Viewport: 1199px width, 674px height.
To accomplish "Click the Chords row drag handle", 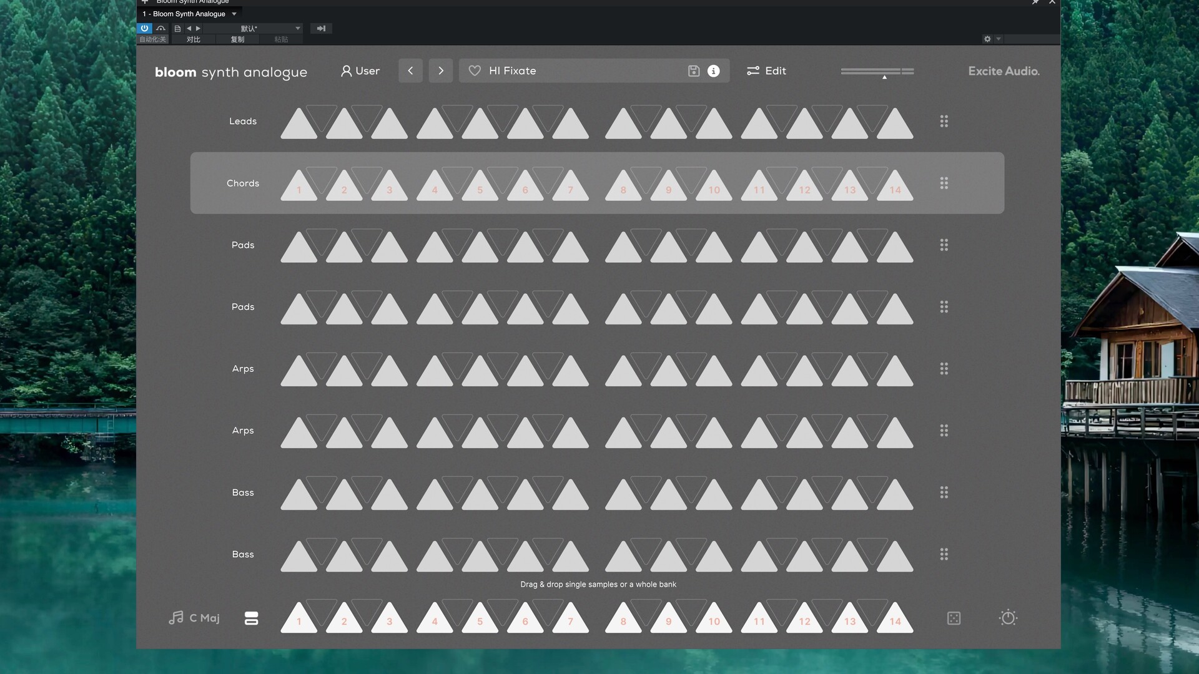I will tap(944, 183).
